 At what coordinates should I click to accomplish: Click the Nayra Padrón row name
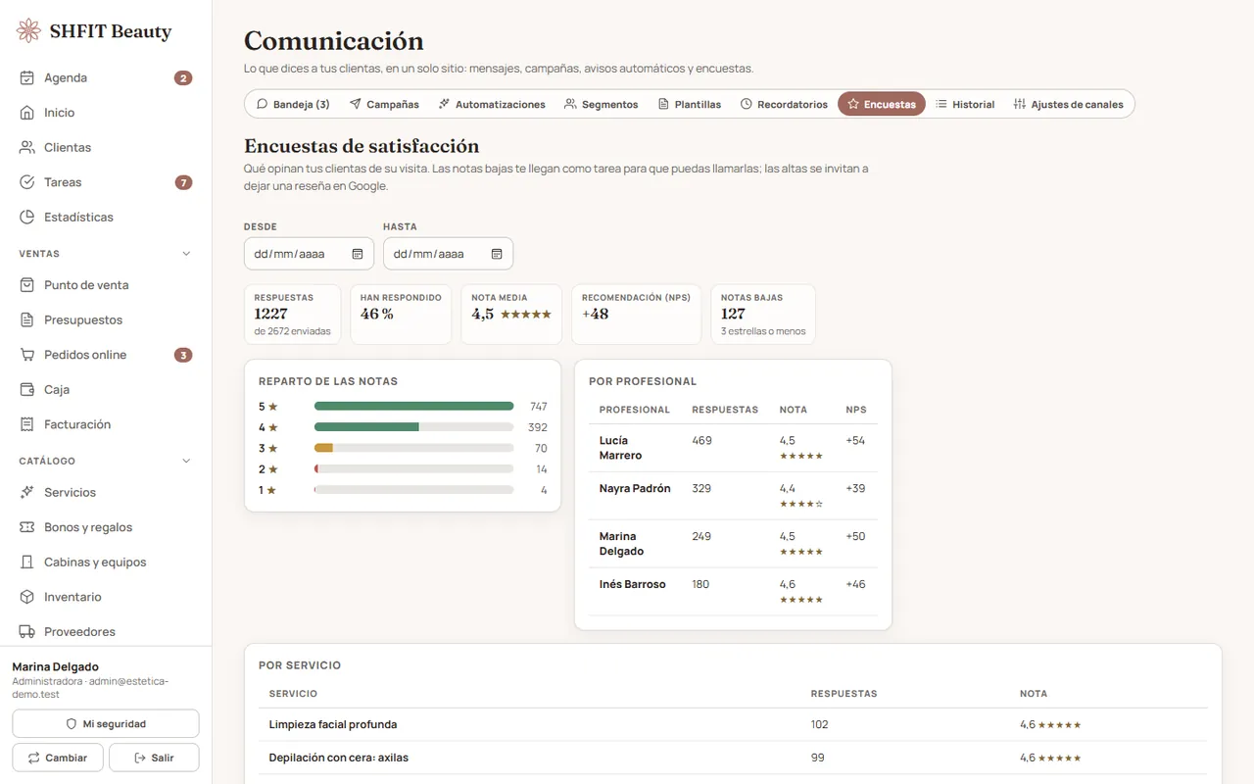635,488
